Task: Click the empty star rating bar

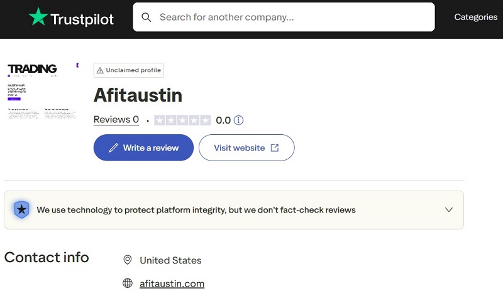Action: (182, 120)
